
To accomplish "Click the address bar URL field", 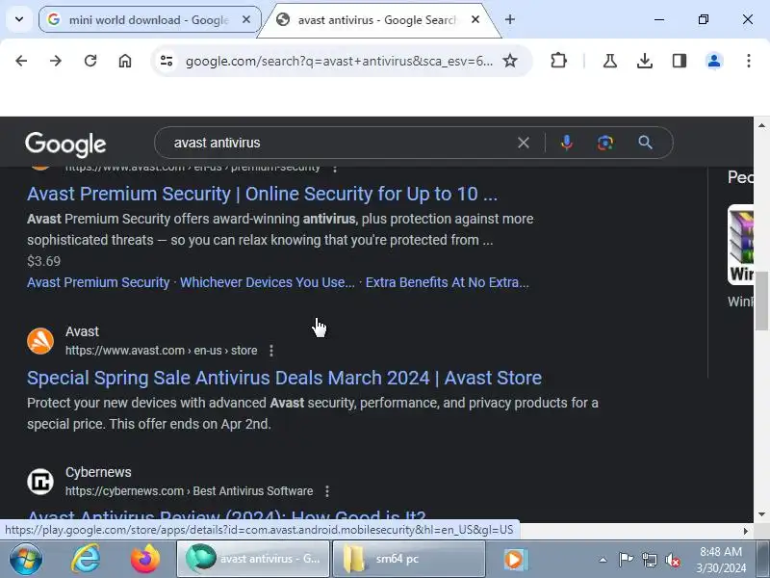I will (x=339, y=61).
